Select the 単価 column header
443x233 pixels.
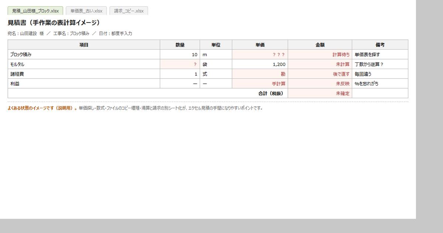pyautogui.click(x=260, y=45)
